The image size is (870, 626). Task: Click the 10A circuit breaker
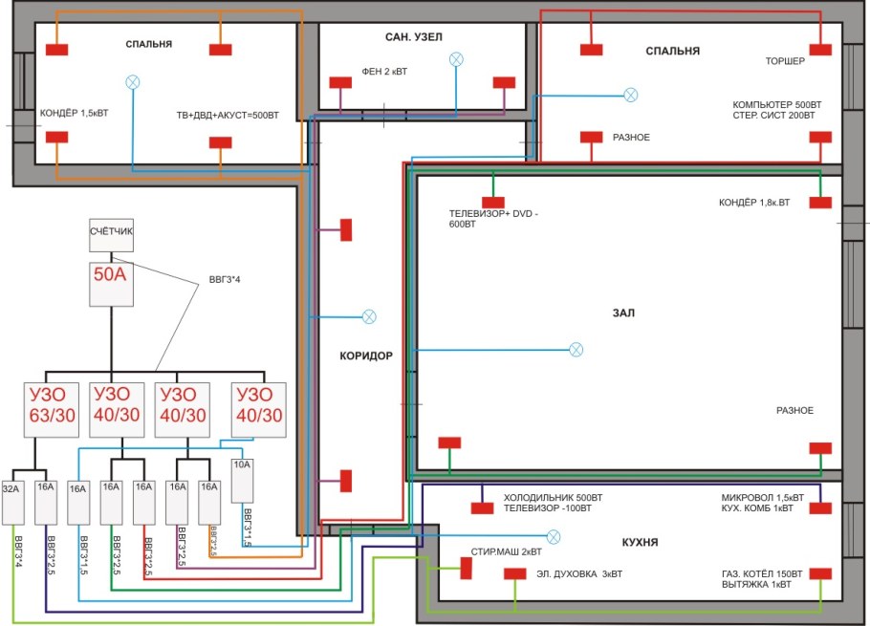[244, 480]
